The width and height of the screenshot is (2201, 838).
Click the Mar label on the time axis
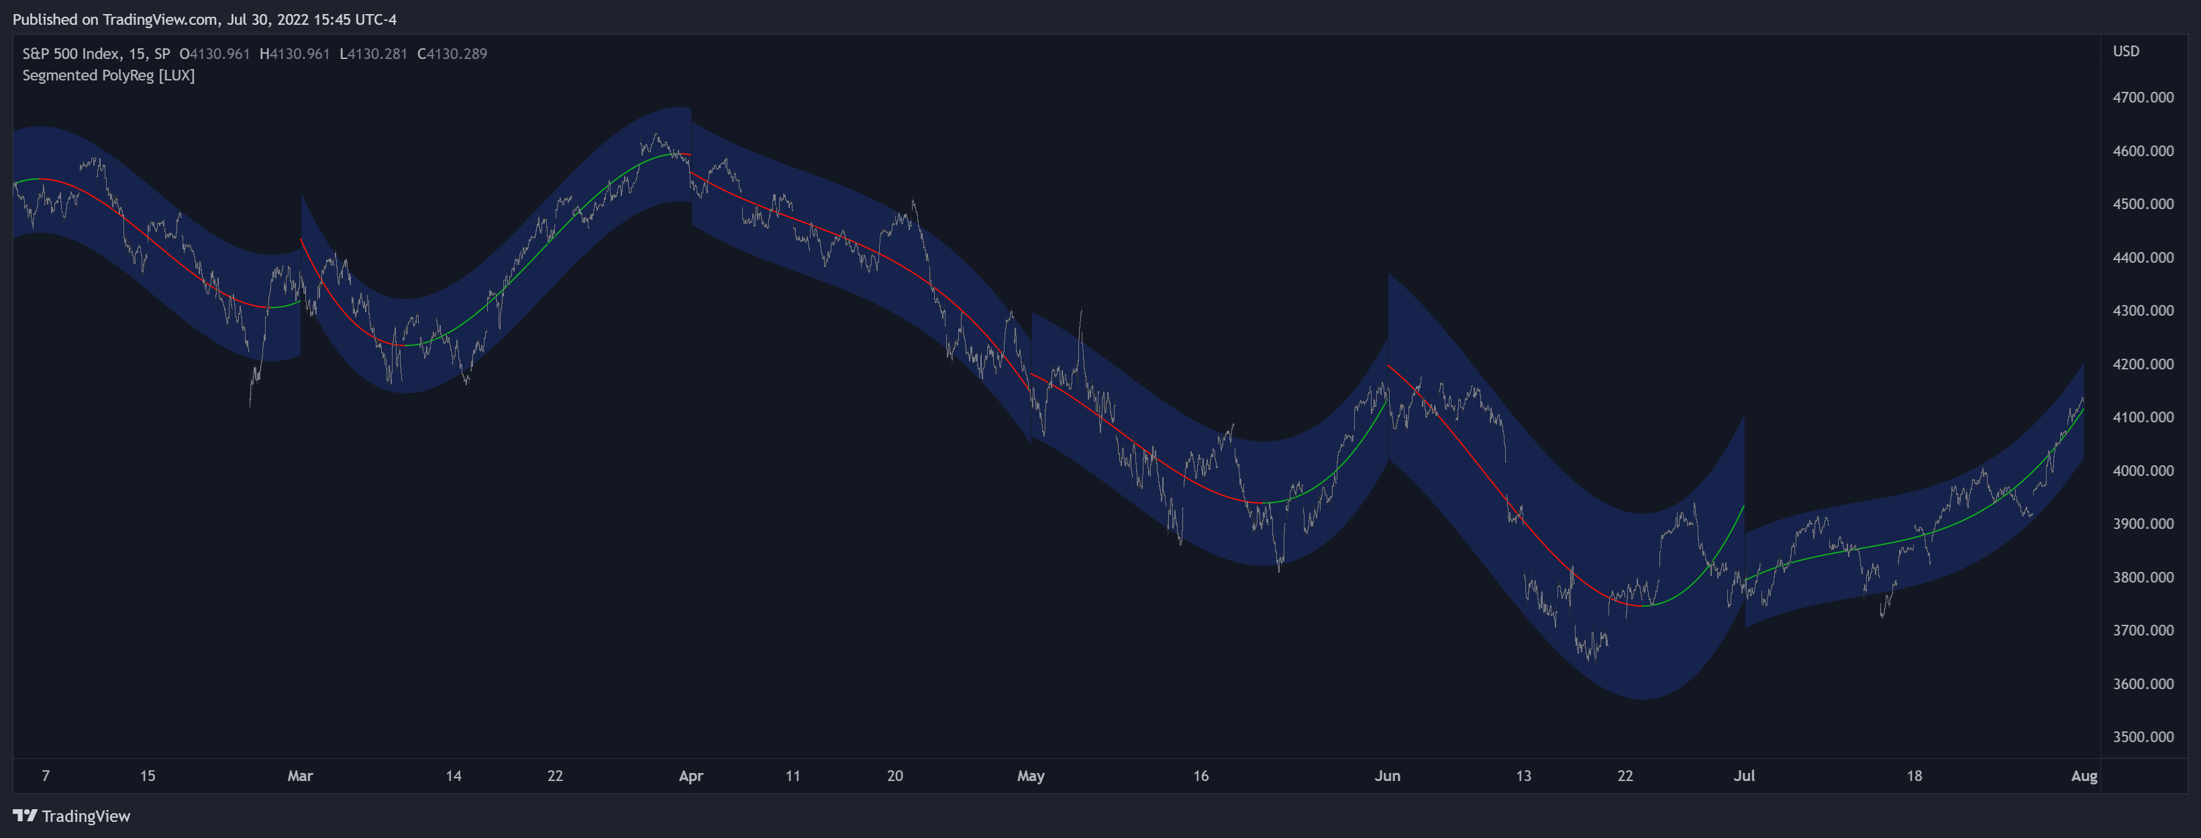[300, 776]
